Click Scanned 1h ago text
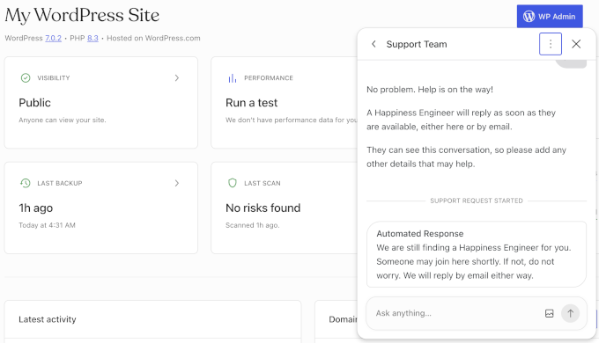The width and height of the screenshot is (599, 343). (x=253, y=225)
